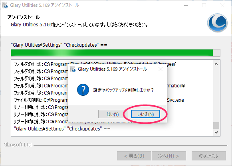
Task: Click the maximize button of uninstaller window
Action: pos(204,5)
